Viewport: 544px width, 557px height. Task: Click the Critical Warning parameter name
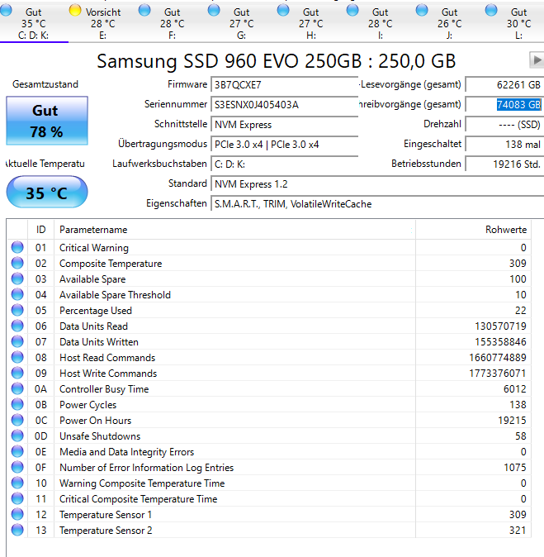pyautogui.click(x=94, y=248)
